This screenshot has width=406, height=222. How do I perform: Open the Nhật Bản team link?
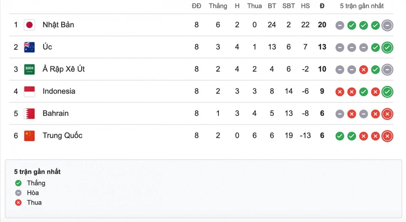coord(58,25)
